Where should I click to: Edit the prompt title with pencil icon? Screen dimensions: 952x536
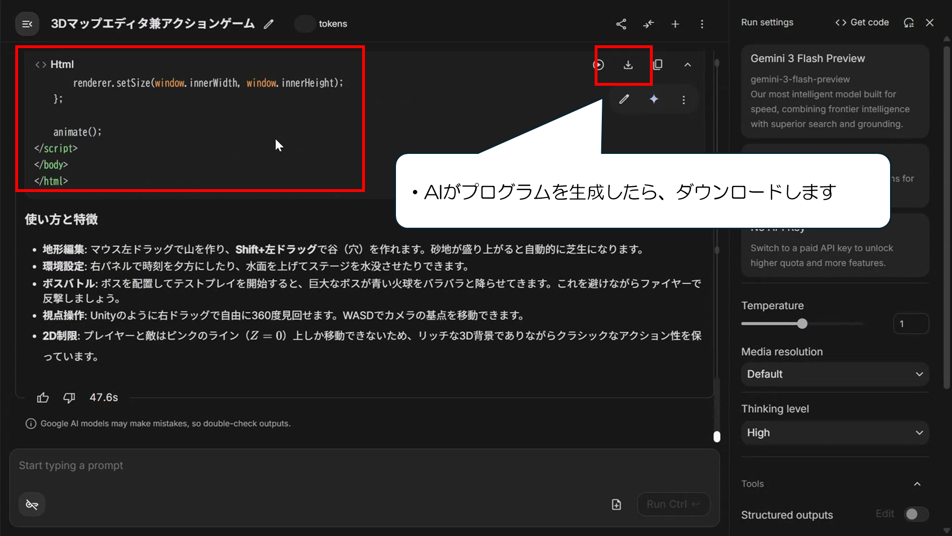(269, 24)
